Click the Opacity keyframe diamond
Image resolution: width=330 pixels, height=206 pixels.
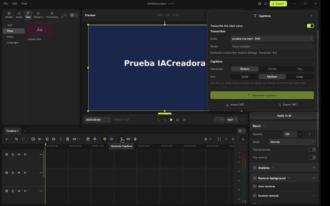310,134
